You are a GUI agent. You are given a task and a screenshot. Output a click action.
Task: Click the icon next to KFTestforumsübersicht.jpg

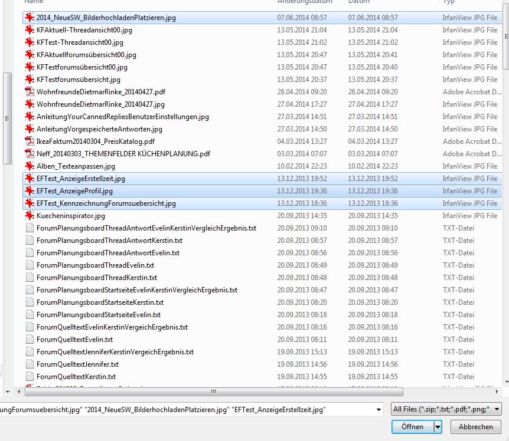click(30, 80)
